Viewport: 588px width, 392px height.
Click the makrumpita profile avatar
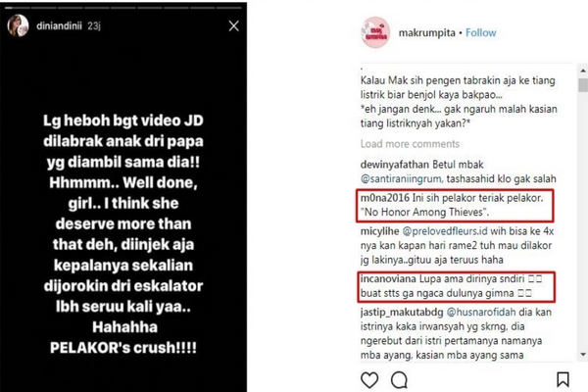[375, 32]
